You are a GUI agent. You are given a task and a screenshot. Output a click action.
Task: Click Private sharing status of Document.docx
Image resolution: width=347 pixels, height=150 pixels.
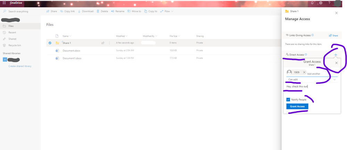[x=200, y=50]
